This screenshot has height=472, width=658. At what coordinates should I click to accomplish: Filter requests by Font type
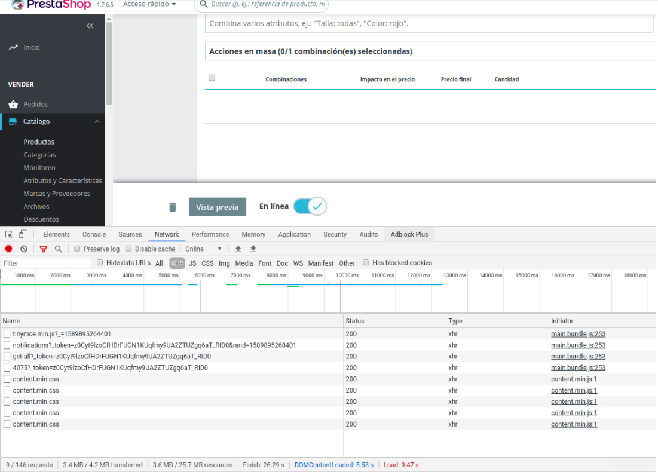coord(264,263)
